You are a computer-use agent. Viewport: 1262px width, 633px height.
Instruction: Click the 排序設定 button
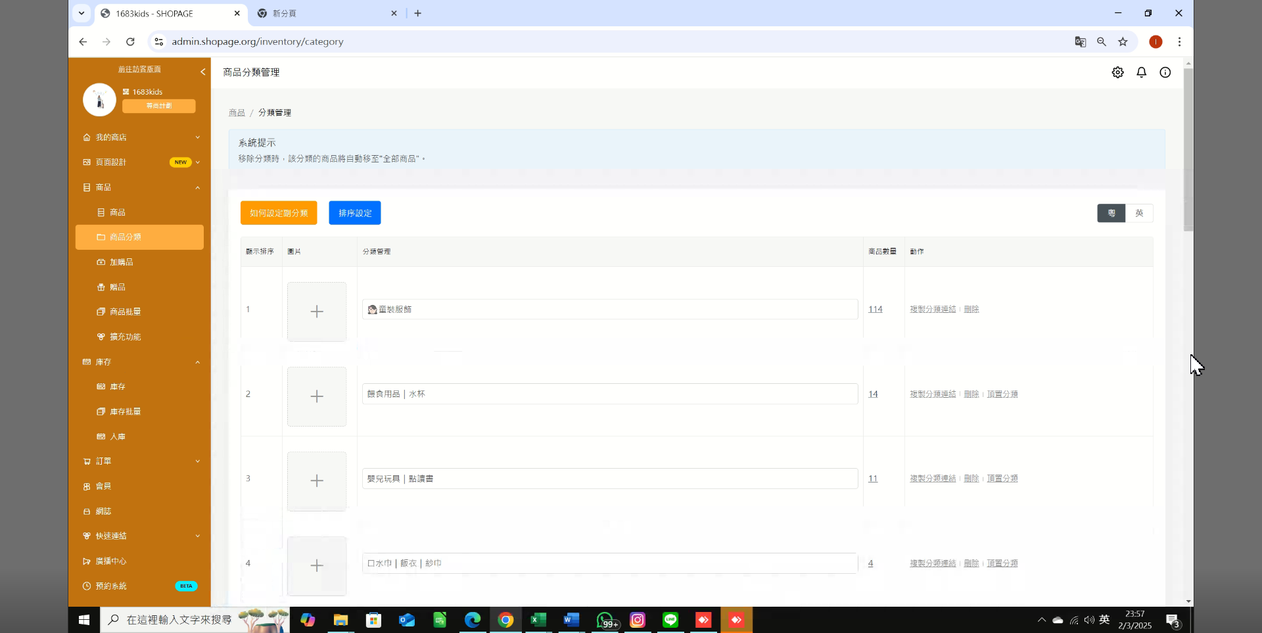point(355,213)
